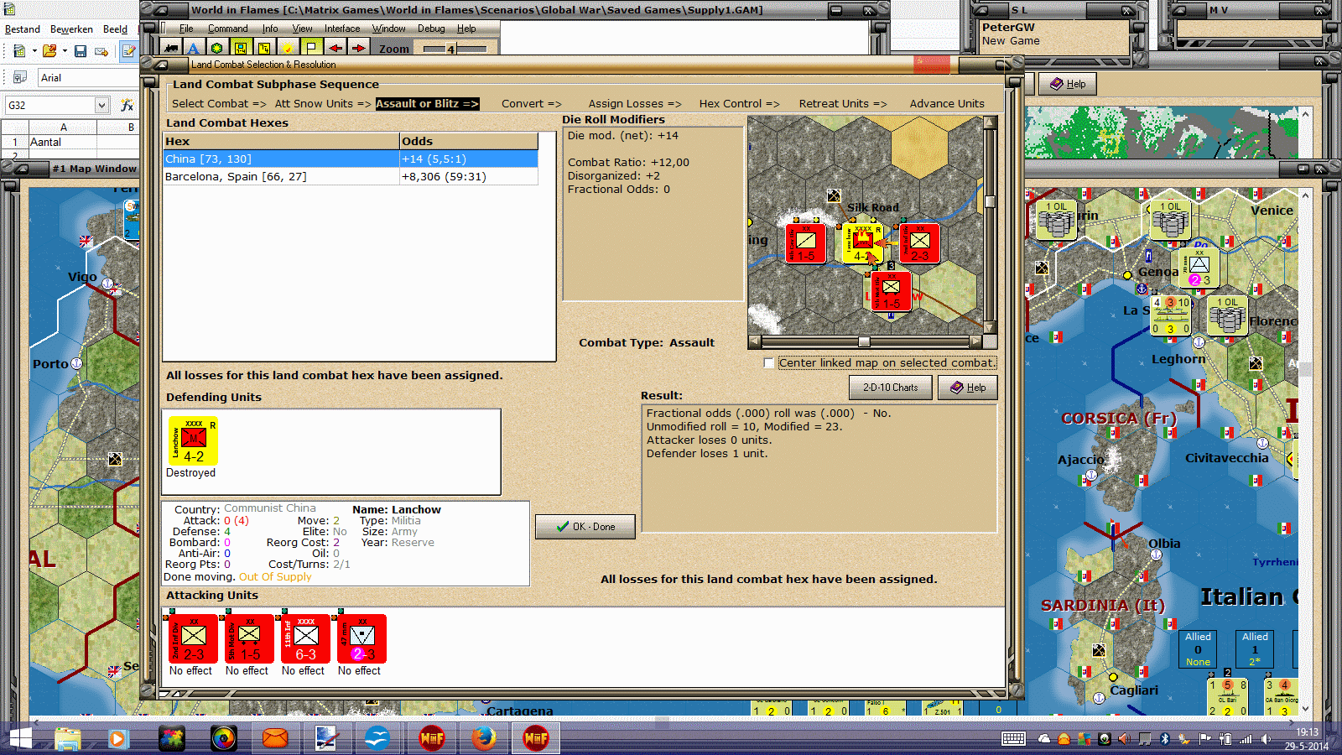Open the spreadsheet open-file dropdown arrow

point(65,51)
